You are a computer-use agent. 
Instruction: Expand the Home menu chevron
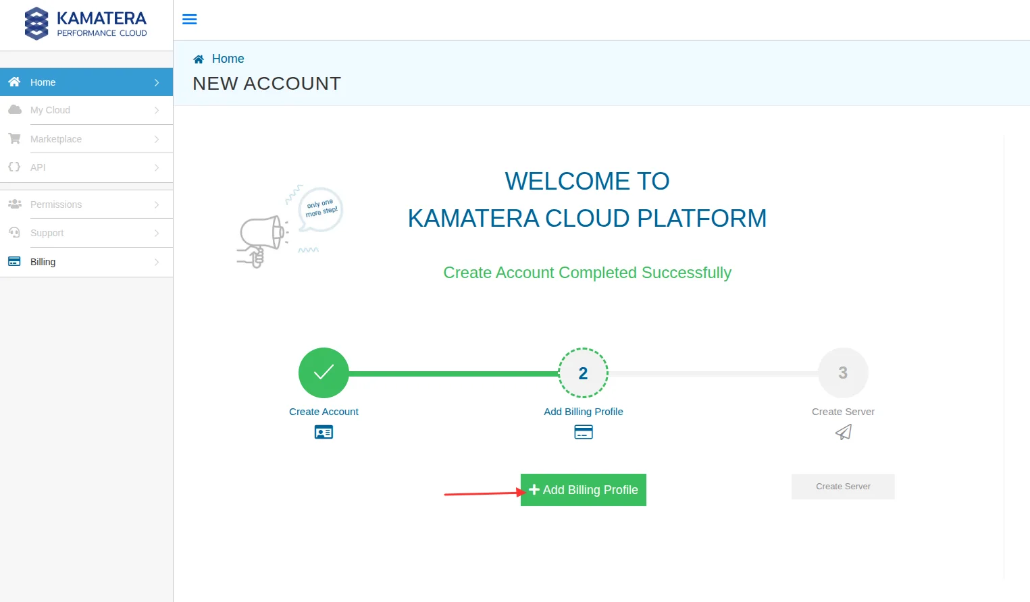[x=157, y=82]
